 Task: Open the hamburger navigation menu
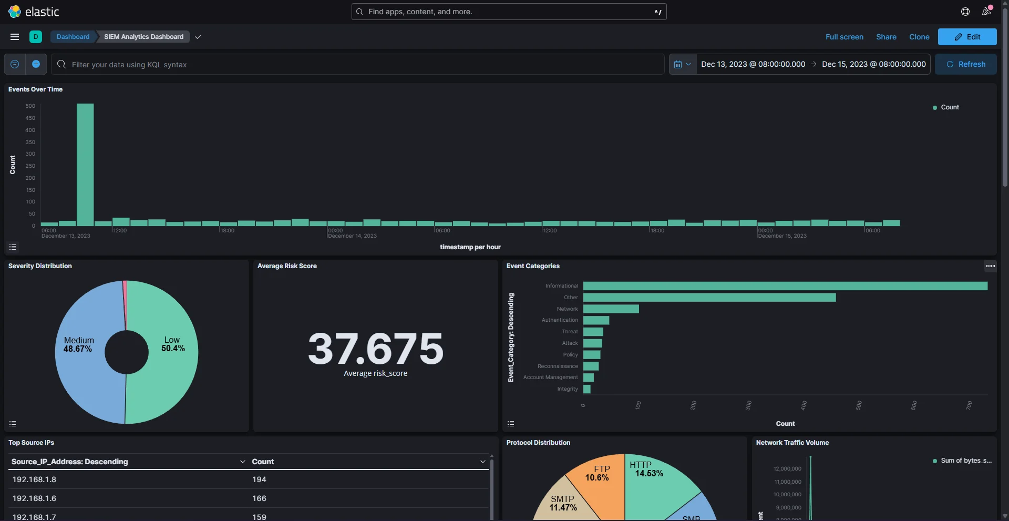click(x=14, y=37)
